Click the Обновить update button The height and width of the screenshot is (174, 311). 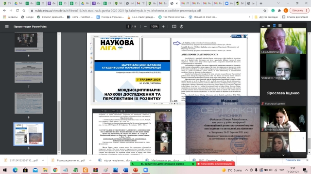tap(299, 11)
